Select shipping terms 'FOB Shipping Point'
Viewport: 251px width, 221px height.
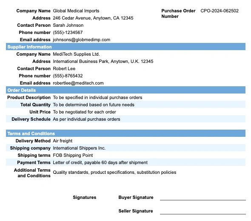(73, 155)
